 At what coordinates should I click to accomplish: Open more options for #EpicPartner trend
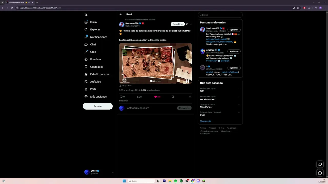pos(239,105)
